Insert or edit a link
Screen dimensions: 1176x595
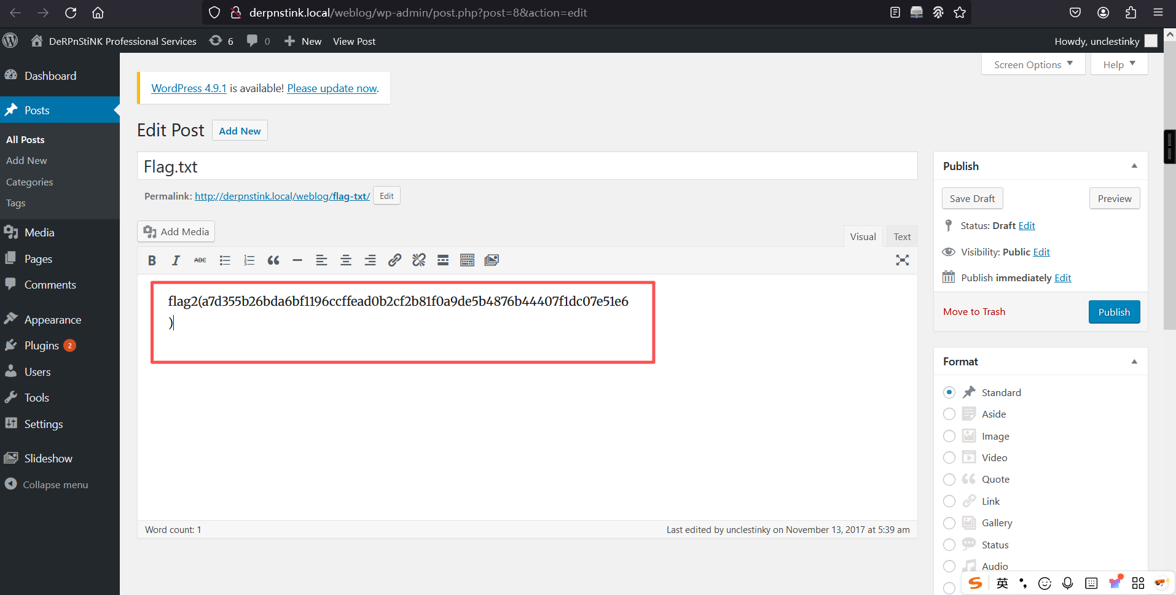coord(394,260)
